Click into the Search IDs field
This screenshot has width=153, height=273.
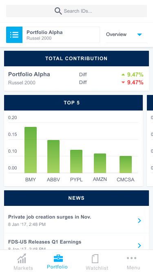pos(77,11)
